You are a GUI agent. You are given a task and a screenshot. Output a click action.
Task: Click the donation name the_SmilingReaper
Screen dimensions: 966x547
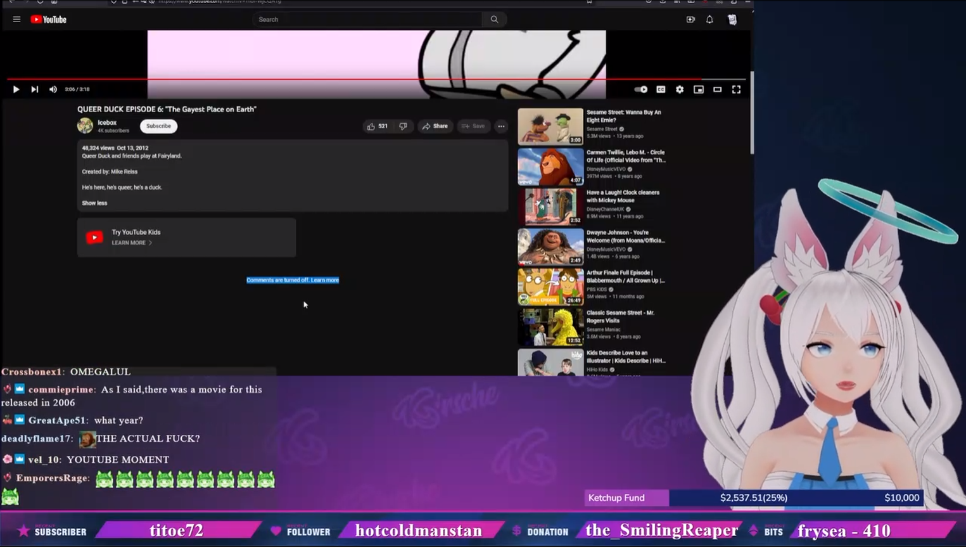pos(662,531)
